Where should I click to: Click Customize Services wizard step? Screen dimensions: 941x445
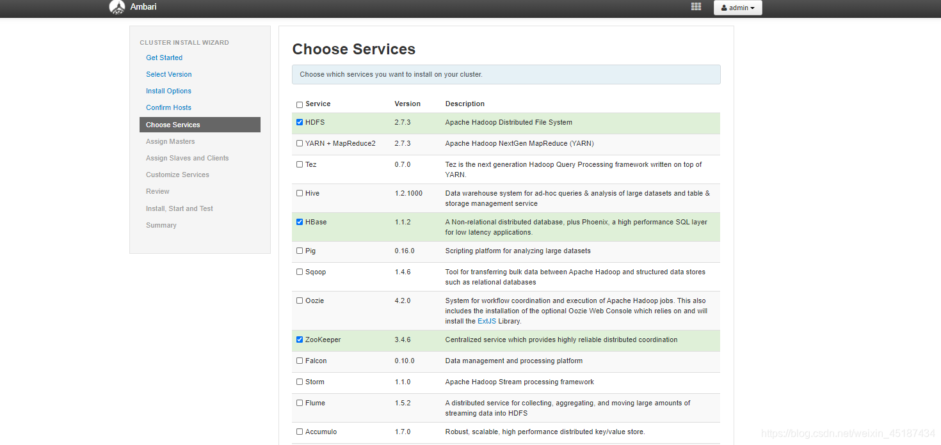(x=177, y=175)
